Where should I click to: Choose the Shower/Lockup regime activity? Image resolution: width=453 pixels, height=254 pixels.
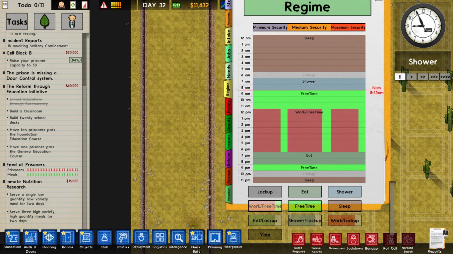pyautogui.click(x=305, y=221)
